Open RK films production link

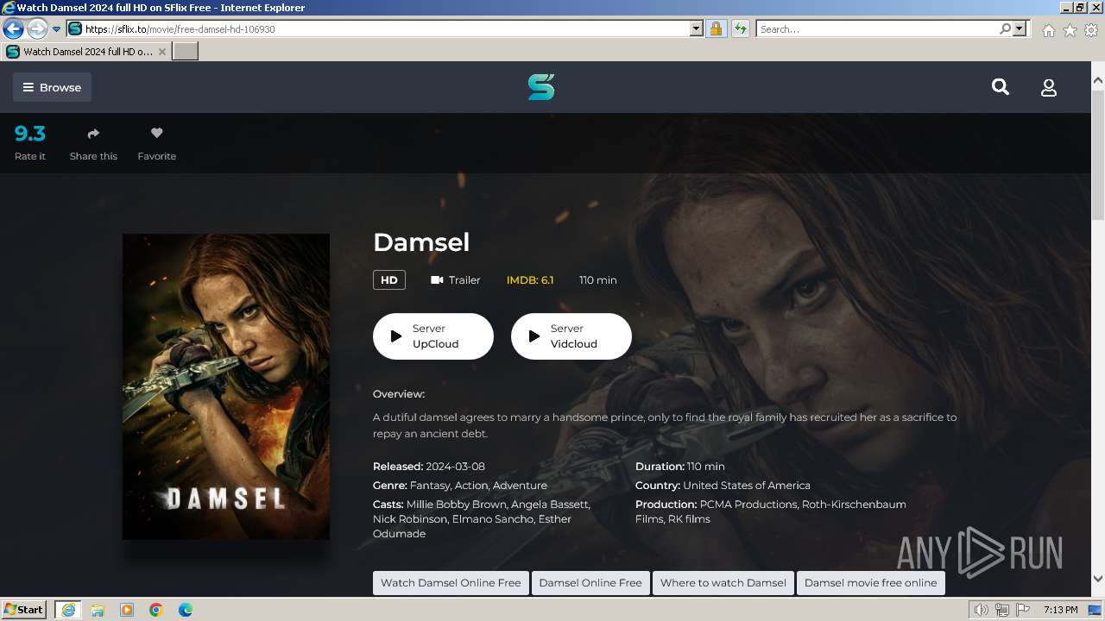689,519
